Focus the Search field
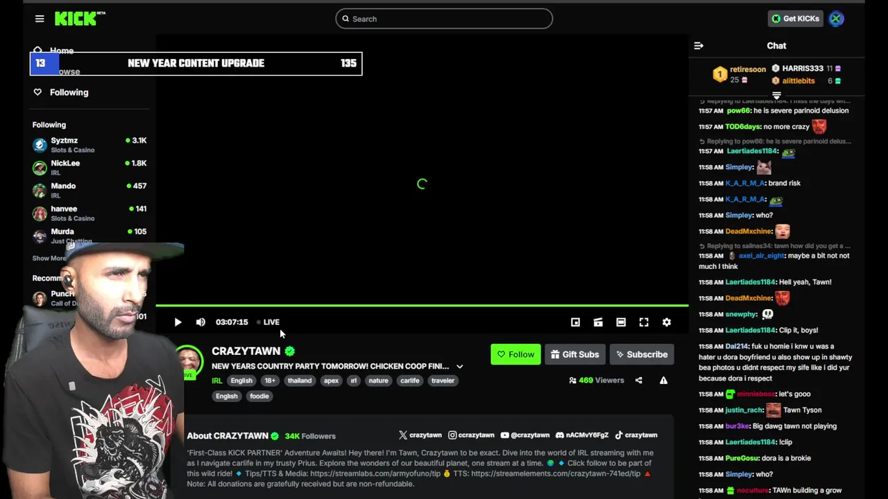Screen dimensions: 888x499 444,19
